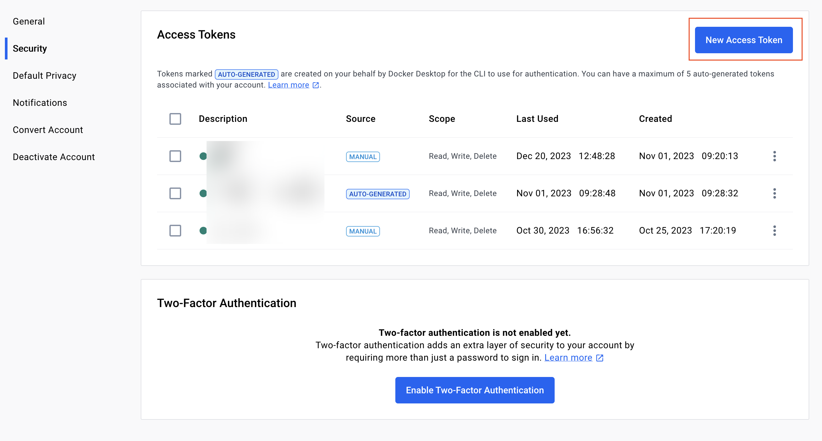Image resolution: width=822 pixels, height=441 pixels.
Task: Open Default Privacy settings
Action: coord(44,76)
